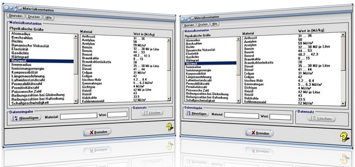Screen dimensions: 355x167
Task: Click down arrow of right window value list scrollbar
Action: 343,104
